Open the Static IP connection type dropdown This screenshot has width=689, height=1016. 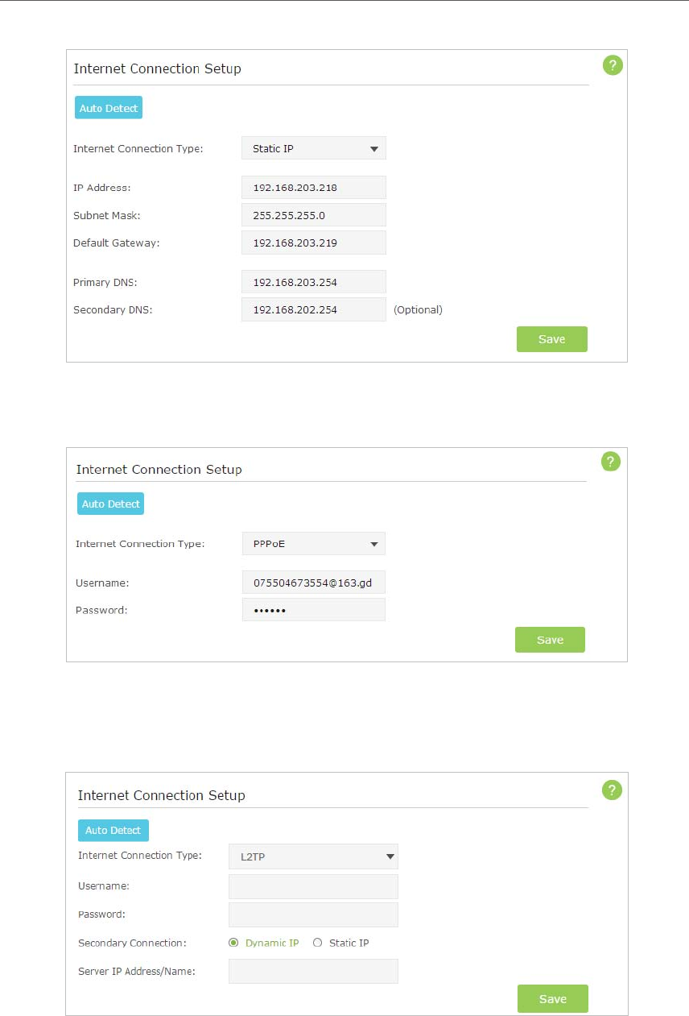(313, 148)
